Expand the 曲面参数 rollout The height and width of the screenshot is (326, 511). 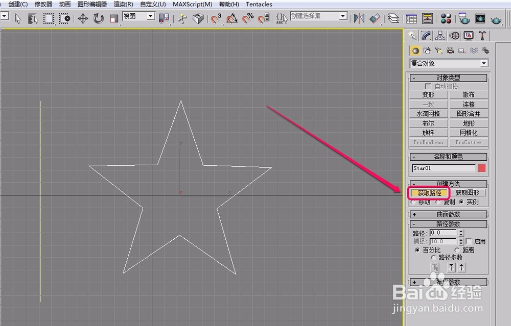pyautogui.click(x=448, y=214)
